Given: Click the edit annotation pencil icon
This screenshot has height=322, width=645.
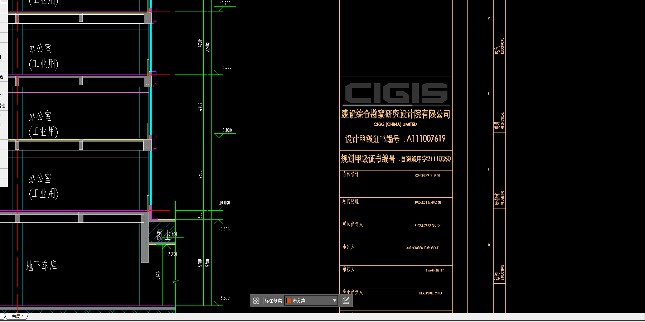Looking at the screenshot, I should (x=346, y=301).
